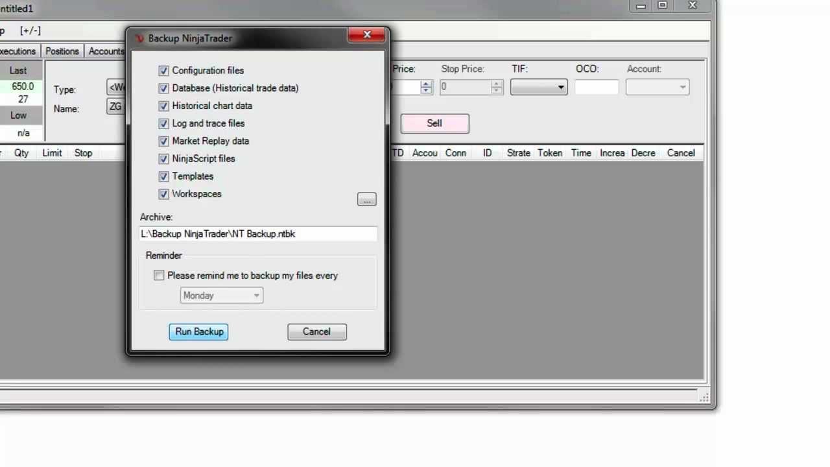Cancel the Backup NinjaTrader dialog
830x467 pixels.
(316, 331)
